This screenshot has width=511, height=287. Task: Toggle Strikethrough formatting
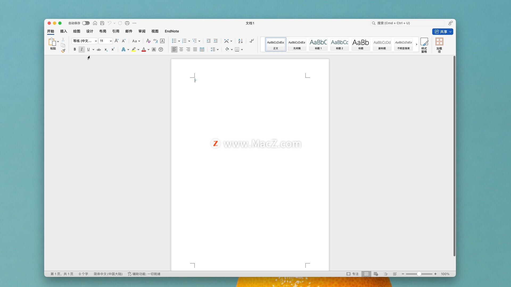tap(99, 49)
